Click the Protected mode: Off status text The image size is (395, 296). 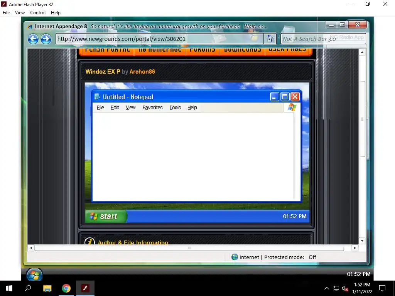click(x=290, y=257)
